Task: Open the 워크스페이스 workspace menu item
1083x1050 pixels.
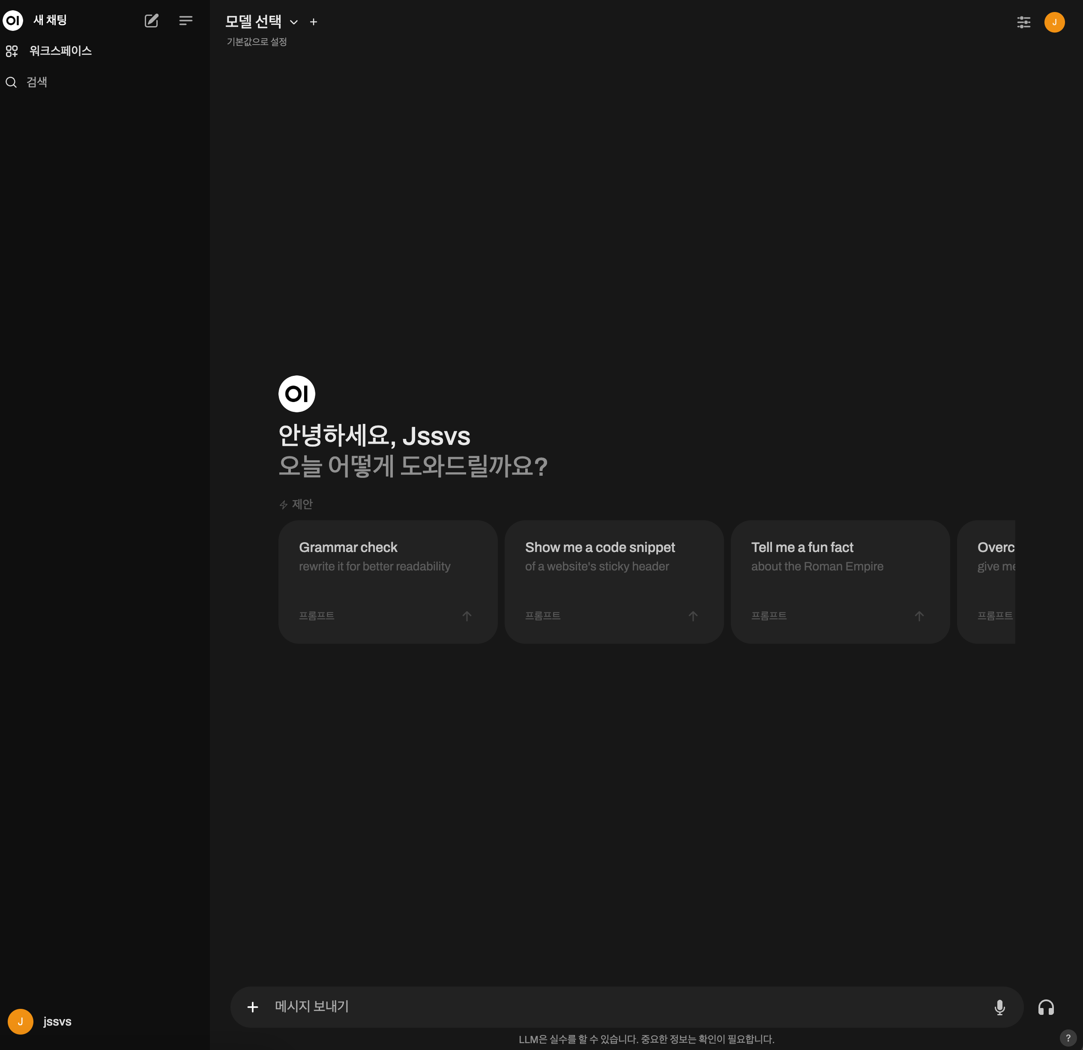Action: [x=60, y=51]
